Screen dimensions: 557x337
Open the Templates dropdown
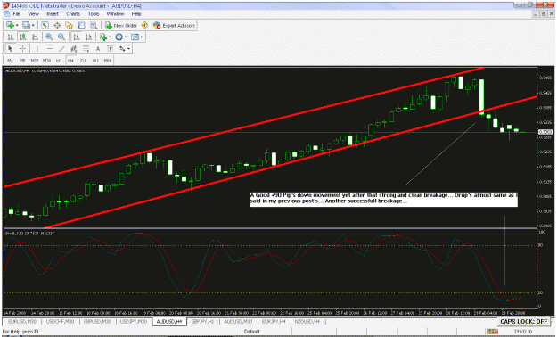click(136, 37)
